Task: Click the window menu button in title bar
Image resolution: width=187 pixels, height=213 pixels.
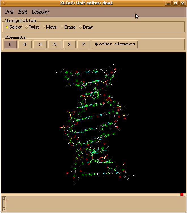Action: (4, 3)
